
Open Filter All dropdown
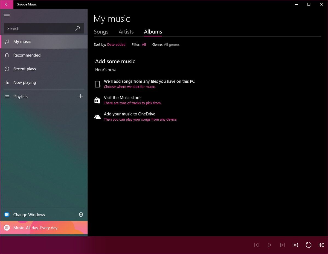144,44
